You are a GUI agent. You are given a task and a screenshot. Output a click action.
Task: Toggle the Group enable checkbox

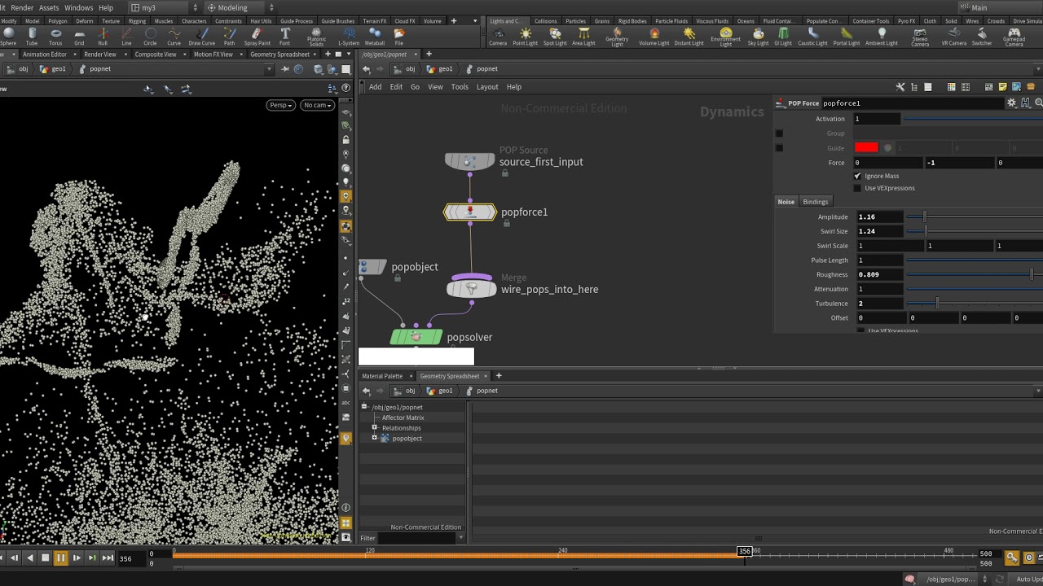tap(779, 133)
